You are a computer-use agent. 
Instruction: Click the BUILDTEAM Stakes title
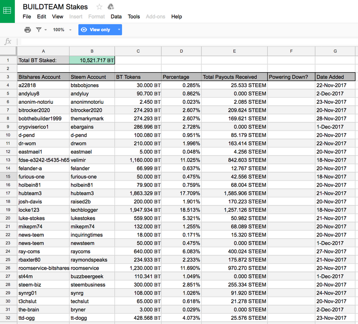55,7
